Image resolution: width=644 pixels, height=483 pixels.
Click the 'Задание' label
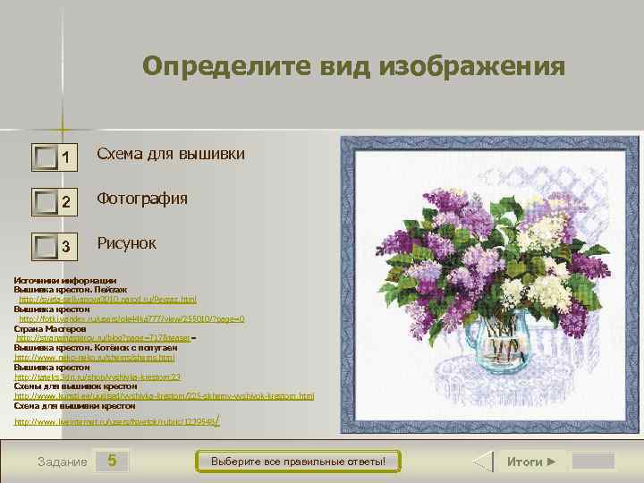tap(62, 462)
